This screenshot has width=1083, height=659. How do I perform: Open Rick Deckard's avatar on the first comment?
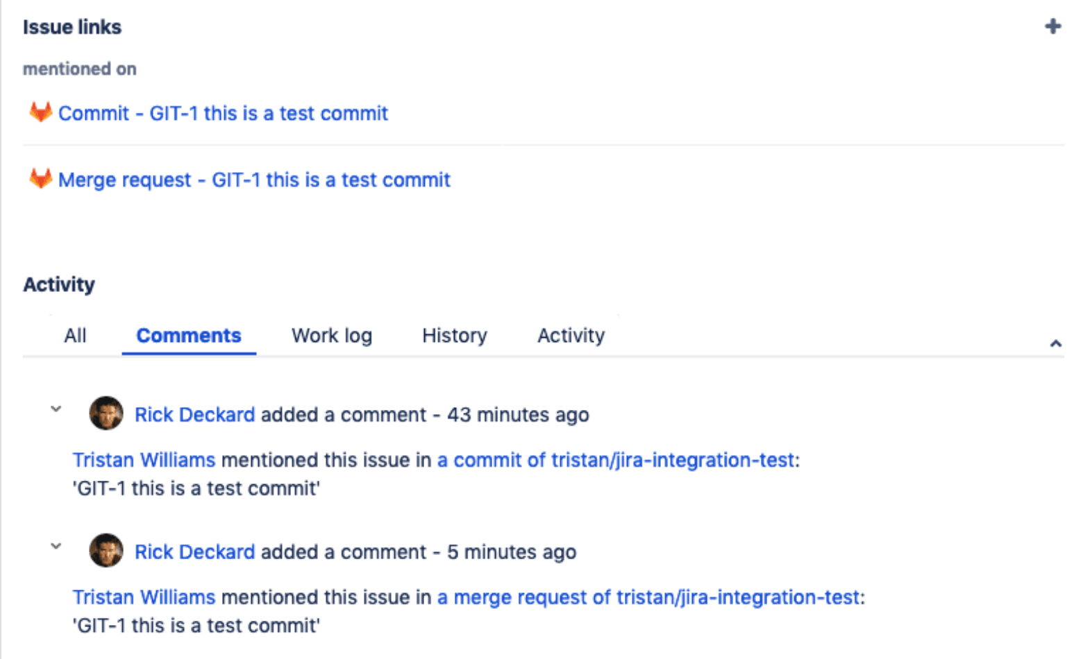106,413
